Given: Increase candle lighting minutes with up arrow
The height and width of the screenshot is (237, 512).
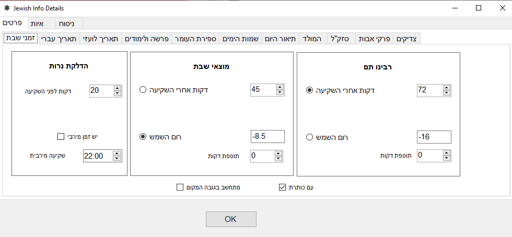Looking at the screenshot, I should coord(117,88).
